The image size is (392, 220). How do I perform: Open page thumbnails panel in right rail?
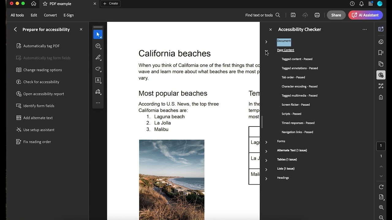click(381, 64)
